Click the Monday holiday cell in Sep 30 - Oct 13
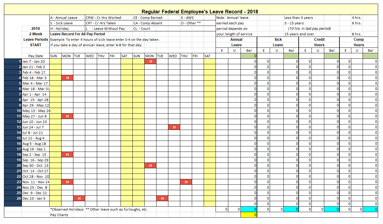 (x=150, y=166)
